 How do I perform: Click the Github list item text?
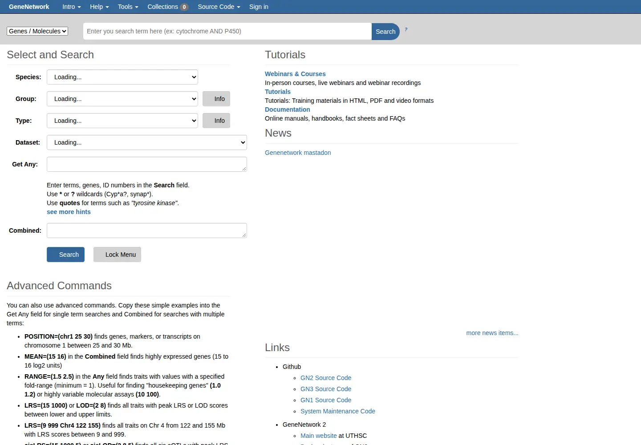(x=292, y=367)
